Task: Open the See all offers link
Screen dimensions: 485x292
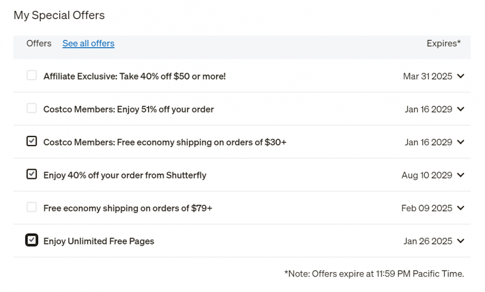Action: (89, 43)
